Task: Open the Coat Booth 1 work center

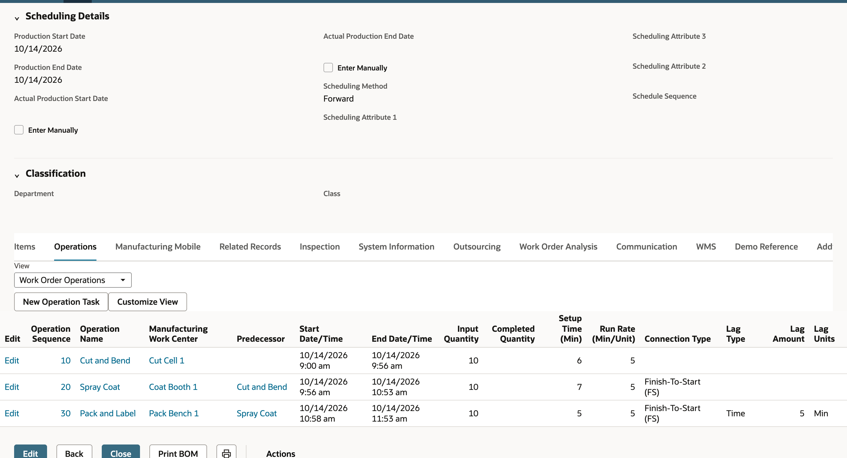Action: coord(173,387)
